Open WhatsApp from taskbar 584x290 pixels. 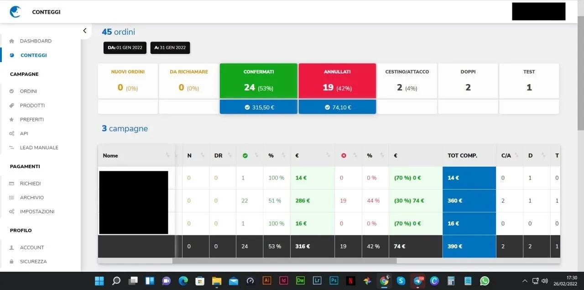(x=485, y=281)
